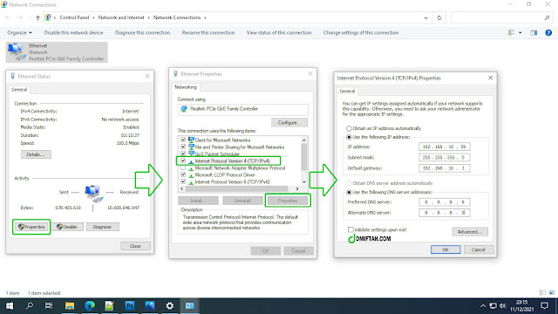Toggle QoS Packet Scheduler checkbox
This screenshot has width=558, height=314.
coord(183,154)
